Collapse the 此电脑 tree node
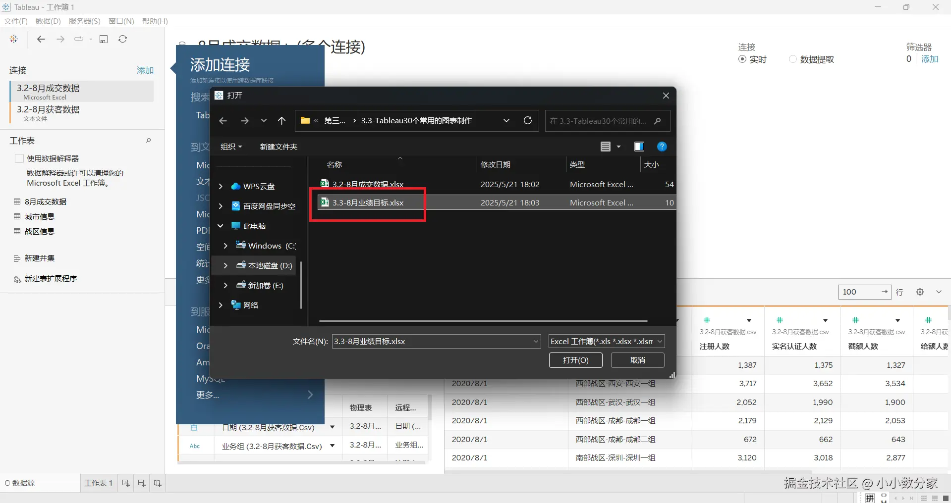This screenshot has height=503, width=951. [x=221, y=226]
